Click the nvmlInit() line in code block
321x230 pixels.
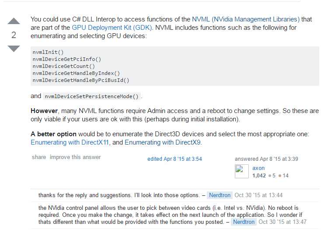tap(48, 52)
